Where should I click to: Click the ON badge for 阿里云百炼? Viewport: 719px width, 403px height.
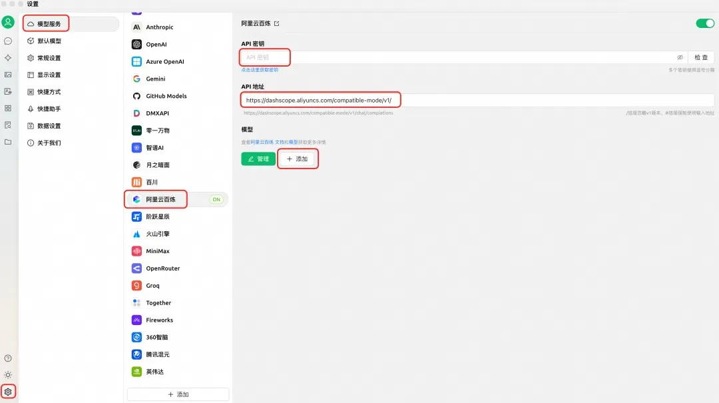pyautogui.click(x=216, y=199)
